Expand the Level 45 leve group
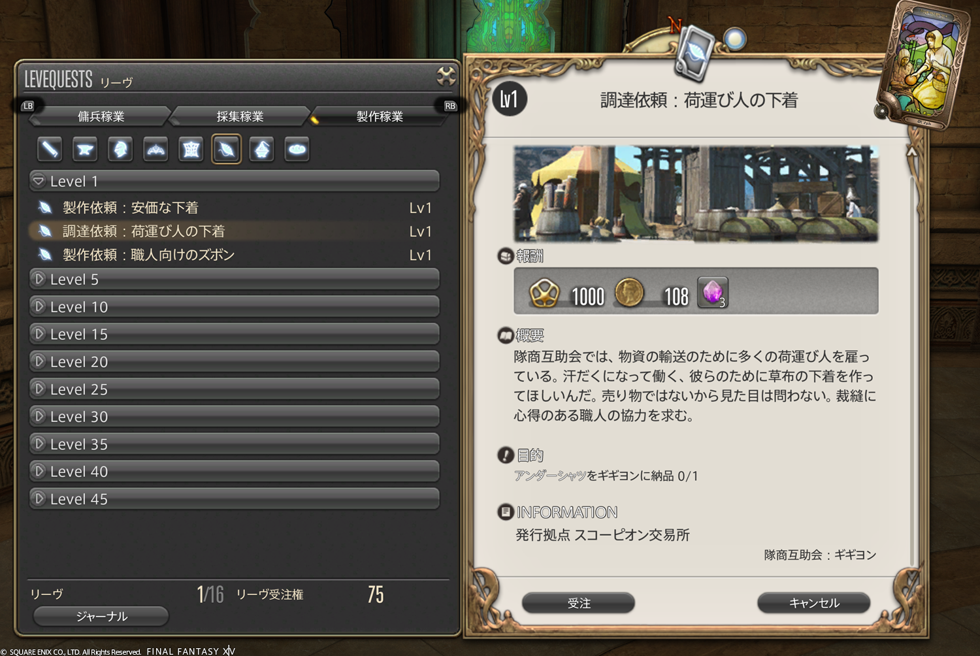The image size is (980, 656). click(x=234, y=499)
